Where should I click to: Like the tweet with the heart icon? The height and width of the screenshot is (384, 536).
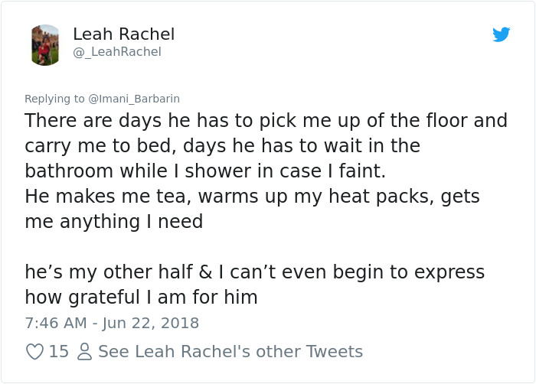click(x=34, y=352)
